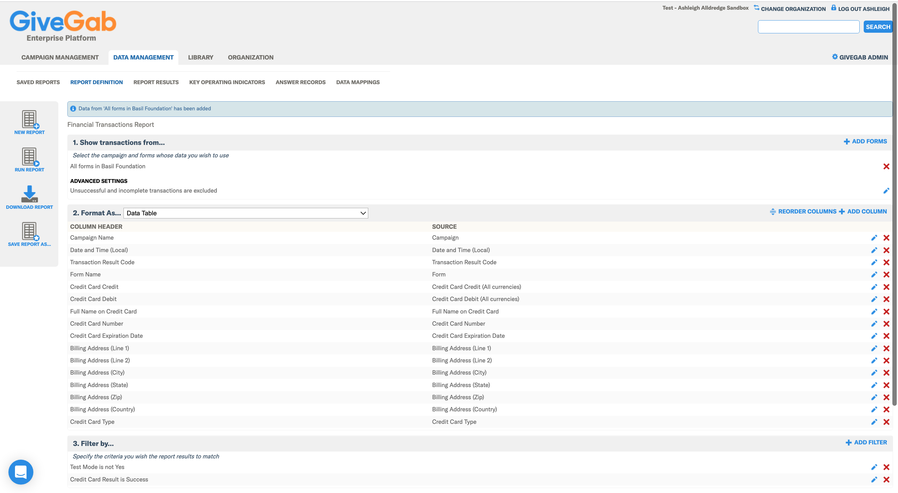The height and width of the screenshot is (493, 898).
Task: Open the Format As Data Table dropdown
Action: tap(246, 213)
